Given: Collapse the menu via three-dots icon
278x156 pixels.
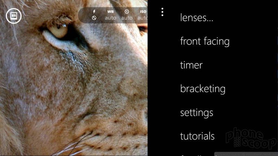Looking at the screenshot, I should (162, 12).
